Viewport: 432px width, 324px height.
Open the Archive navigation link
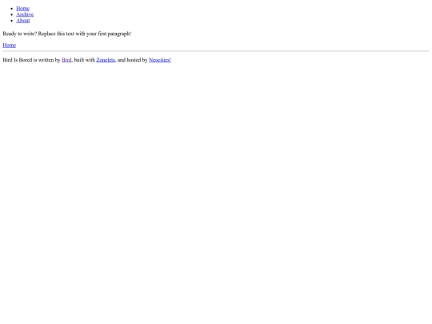coord(25,14)
